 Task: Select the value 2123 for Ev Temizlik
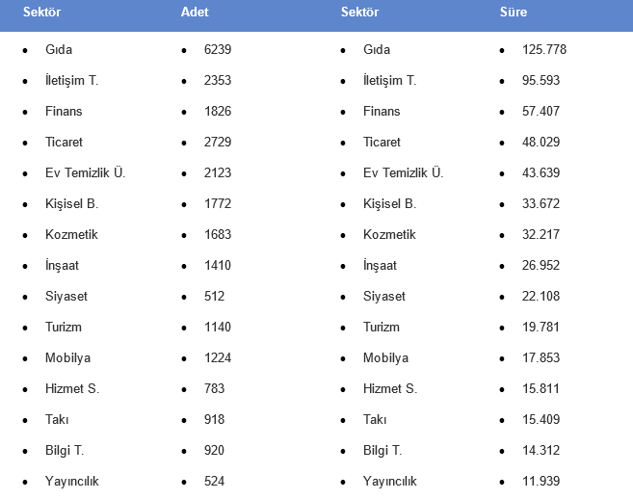pos(218,172)
